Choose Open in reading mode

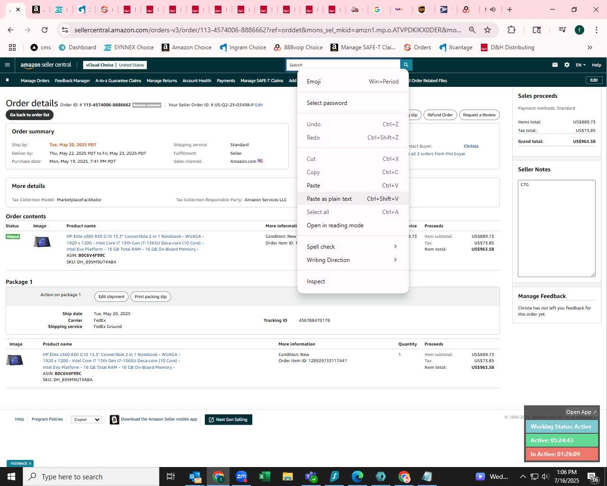[353, 225]
